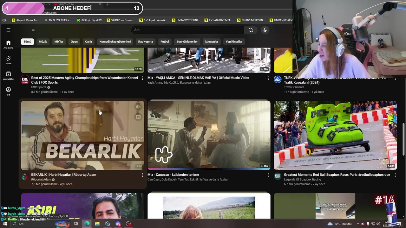
Task: Open the Siz profile section
Action: [x=9, y=91]
